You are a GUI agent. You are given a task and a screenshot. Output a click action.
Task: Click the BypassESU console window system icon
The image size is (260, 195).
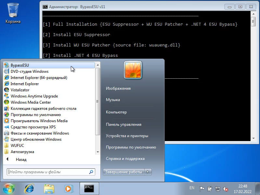point(45,7)
